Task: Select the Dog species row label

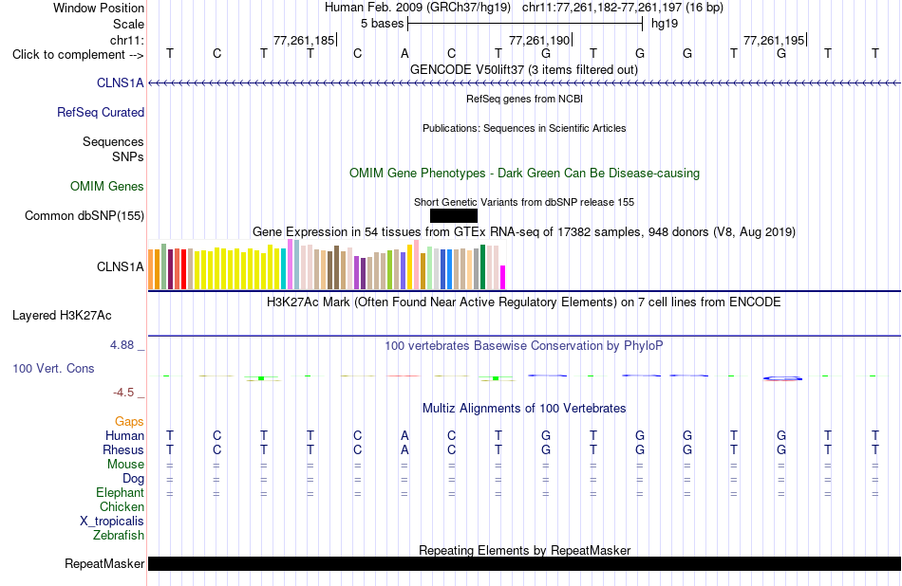Action: pyautogui.click(x=133, y=478)
